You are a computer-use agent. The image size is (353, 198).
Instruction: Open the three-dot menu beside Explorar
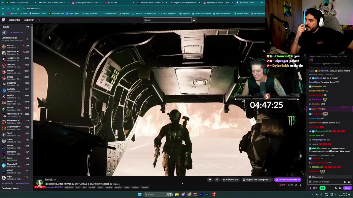tap(39, 20)
